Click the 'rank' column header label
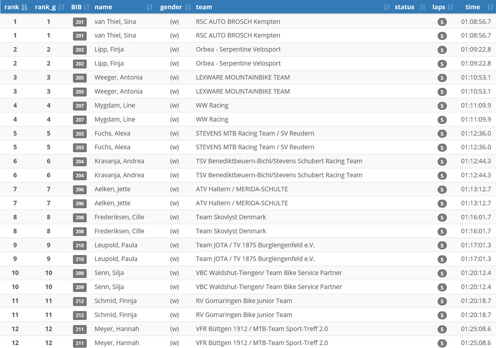496x348 pixels. (x=12, y=7)
